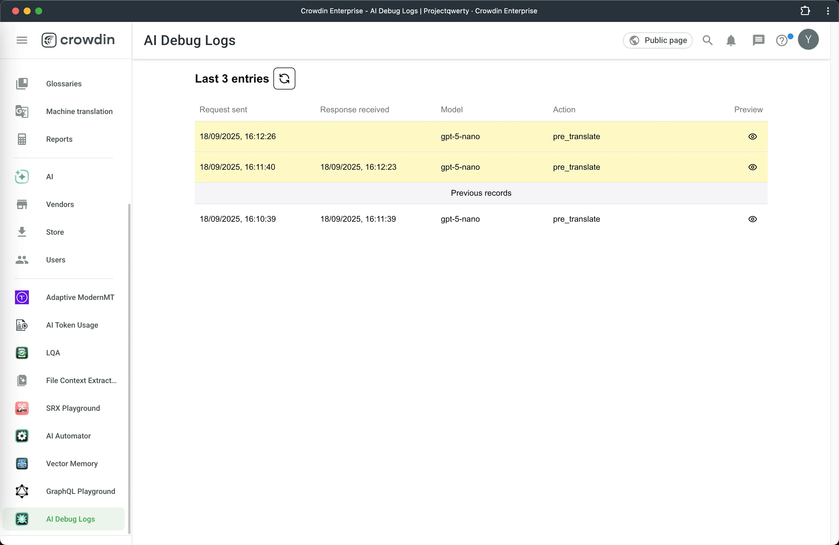Preview the 16:11:40 log entry
Image resolution: width=839 pixels, height=545 pixels.
click(752, 167)
